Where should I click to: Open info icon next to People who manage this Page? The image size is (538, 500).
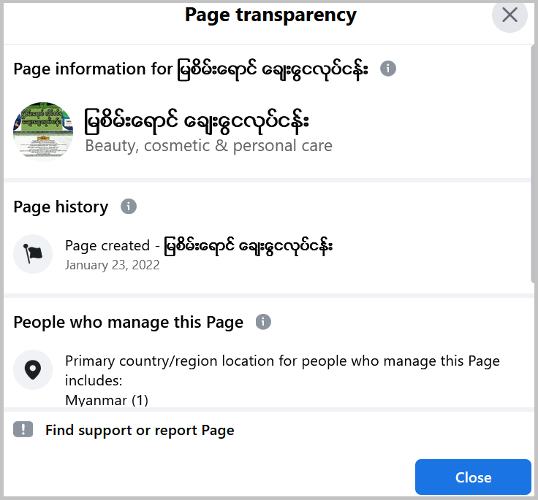pos(263,322)
